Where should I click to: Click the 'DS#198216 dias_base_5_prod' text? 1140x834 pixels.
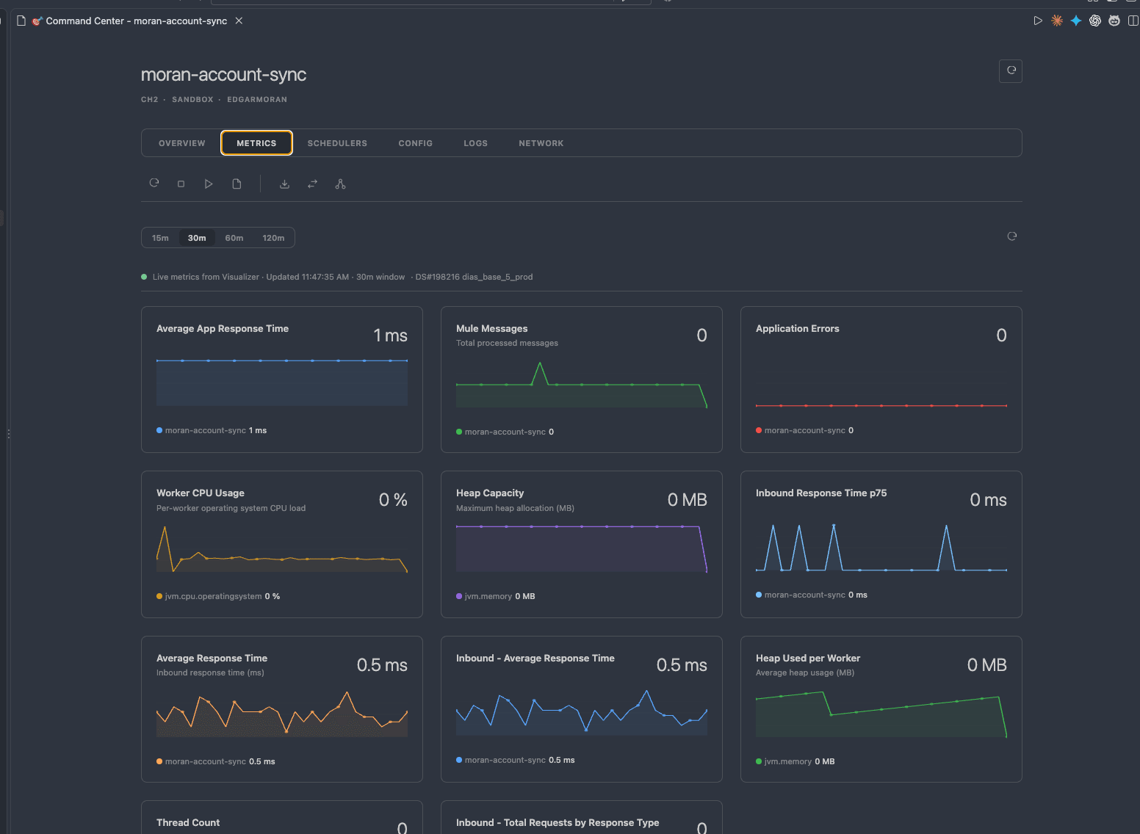coord(474,277)
